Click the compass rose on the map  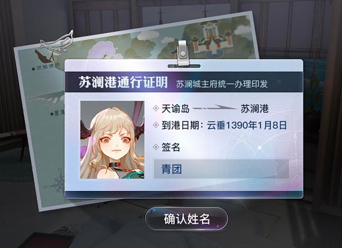click(x=57, y=183)
